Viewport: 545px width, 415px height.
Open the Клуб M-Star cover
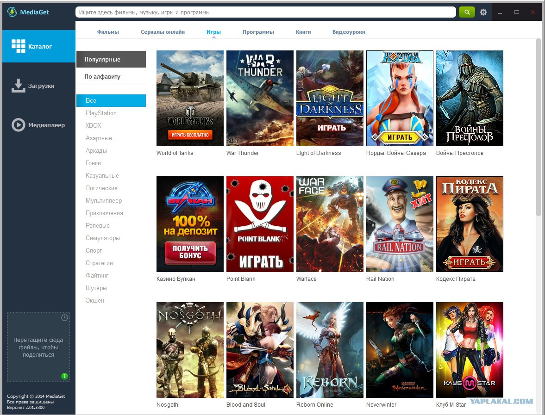tap(470, 350)
